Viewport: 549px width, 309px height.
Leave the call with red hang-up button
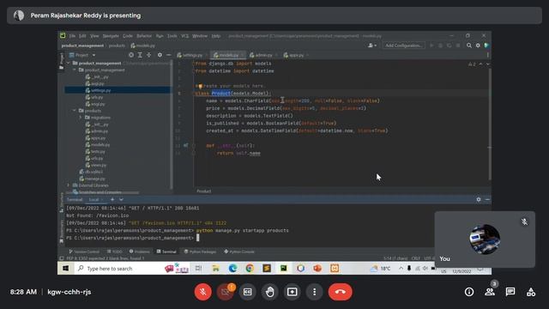pyautogui.click(x=340, y=292)
